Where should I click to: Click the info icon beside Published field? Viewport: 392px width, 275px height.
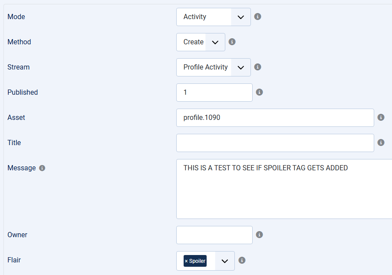259,93
